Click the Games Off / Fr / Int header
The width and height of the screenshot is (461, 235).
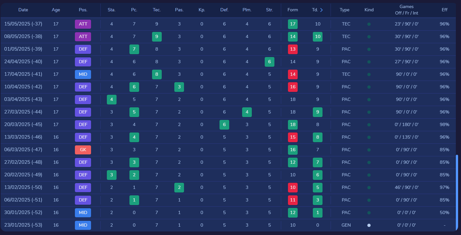coord(406,10)
